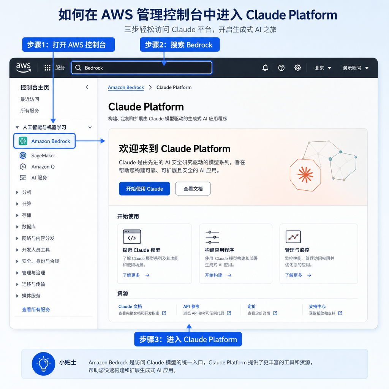The image size is (389, 389).
Task: Select 所有服务 in the sidebar
Action: tap(30, 111)
